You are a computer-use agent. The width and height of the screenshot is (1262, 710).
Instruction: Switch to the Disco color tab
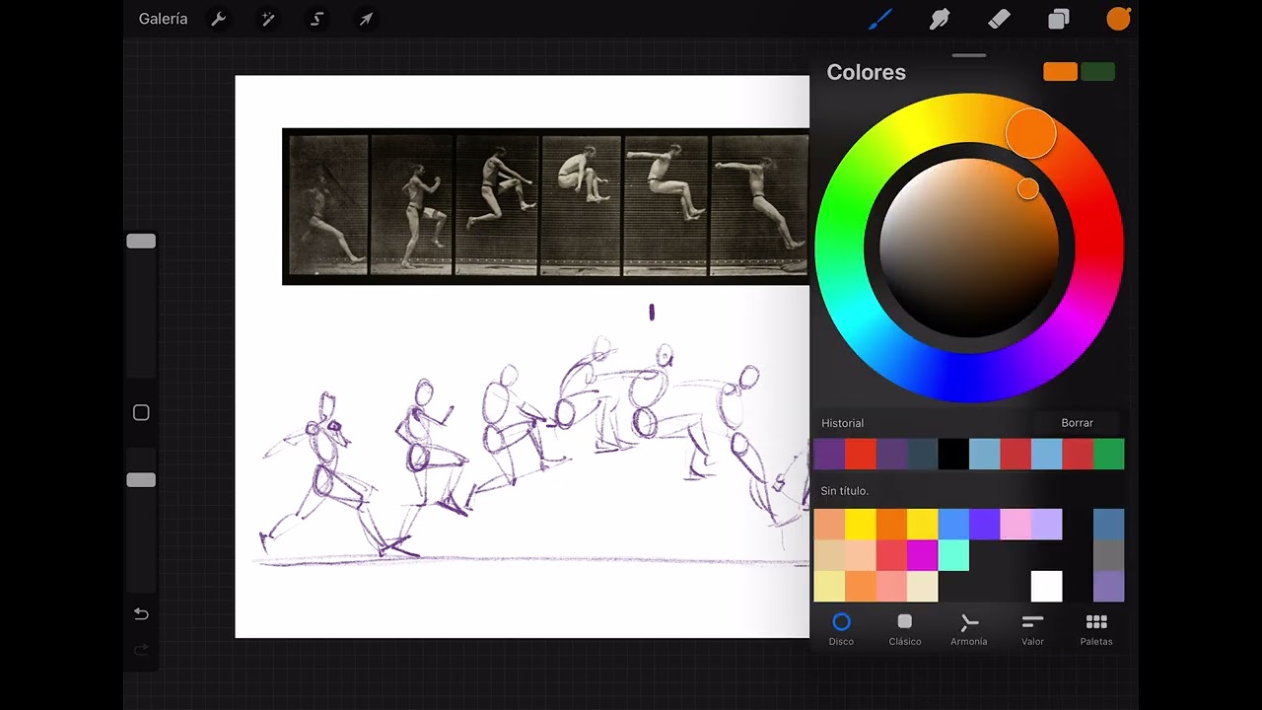click(x=841, y=629)
